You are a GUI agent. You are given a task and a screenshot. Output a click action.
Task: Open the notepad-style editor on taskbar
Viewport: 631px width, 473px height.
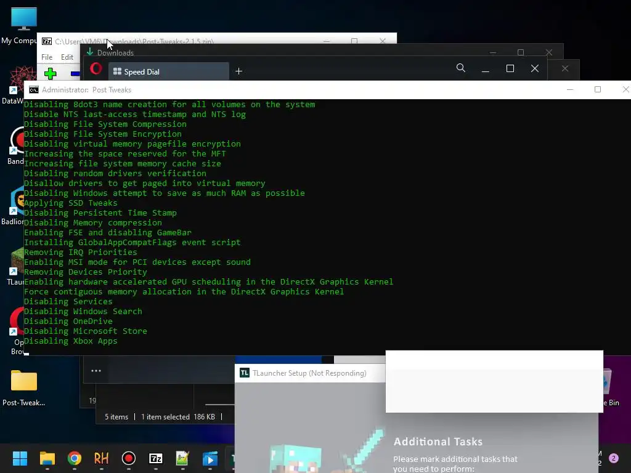coord(182,458)
